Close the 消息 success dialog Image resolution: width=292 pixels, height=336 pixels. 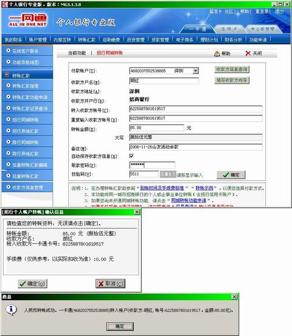(234, 297)
